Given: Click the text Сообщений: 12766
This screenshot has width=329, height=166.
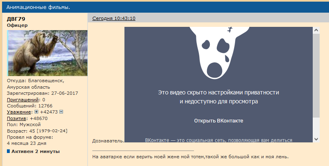Looking at the screenshot, I should point(30,106).
